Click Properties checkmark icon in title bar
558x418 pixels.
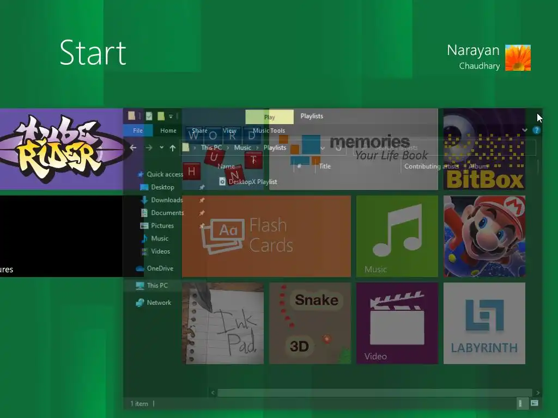click(x=149, y=116)
